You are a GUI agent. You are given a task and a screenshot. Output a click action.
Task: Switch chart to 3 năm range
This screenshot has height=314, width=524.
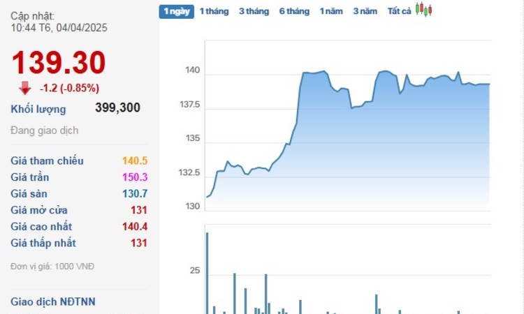coord(365,11)
